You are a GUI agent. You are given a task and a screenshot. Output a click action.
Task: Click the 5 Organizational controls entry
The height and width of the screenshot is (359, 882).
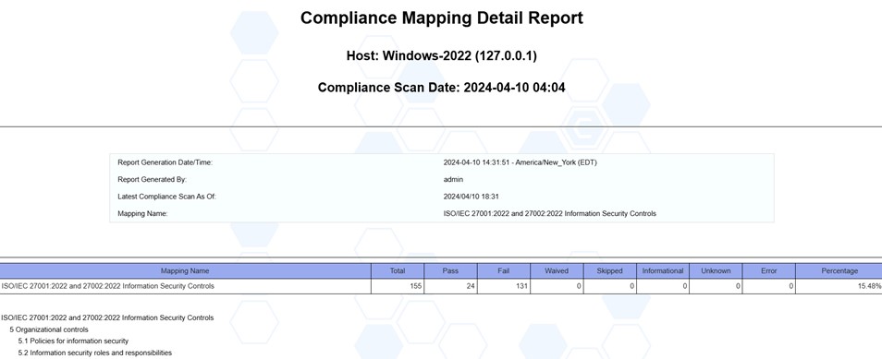point(49,329)
